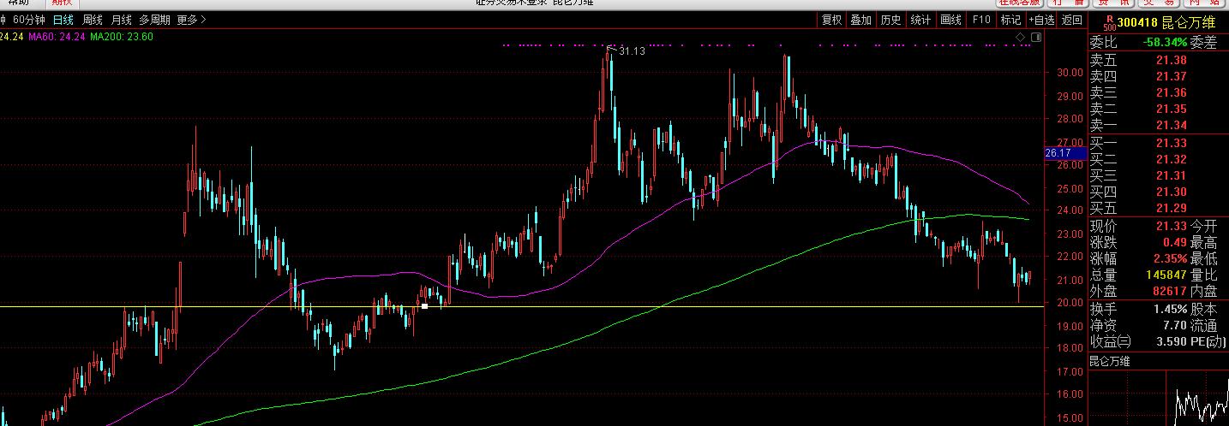Click 净资 value 7.70
This screenshot has width=1229, height=426.
[1175, 325]
